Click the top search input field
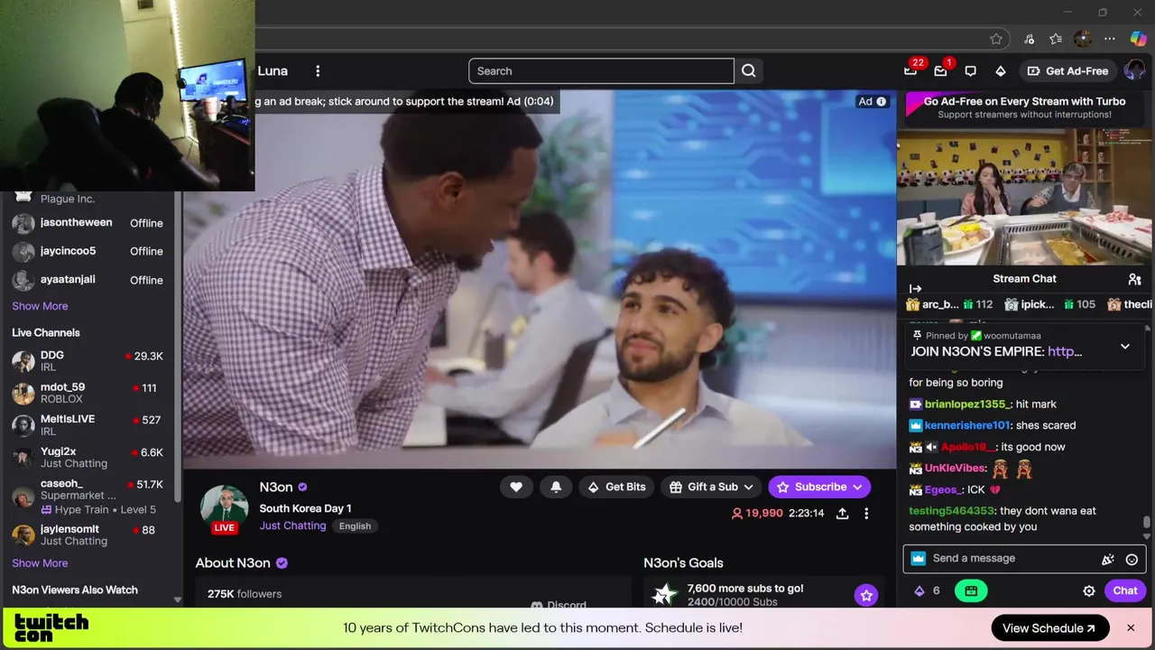 (601, 70)
